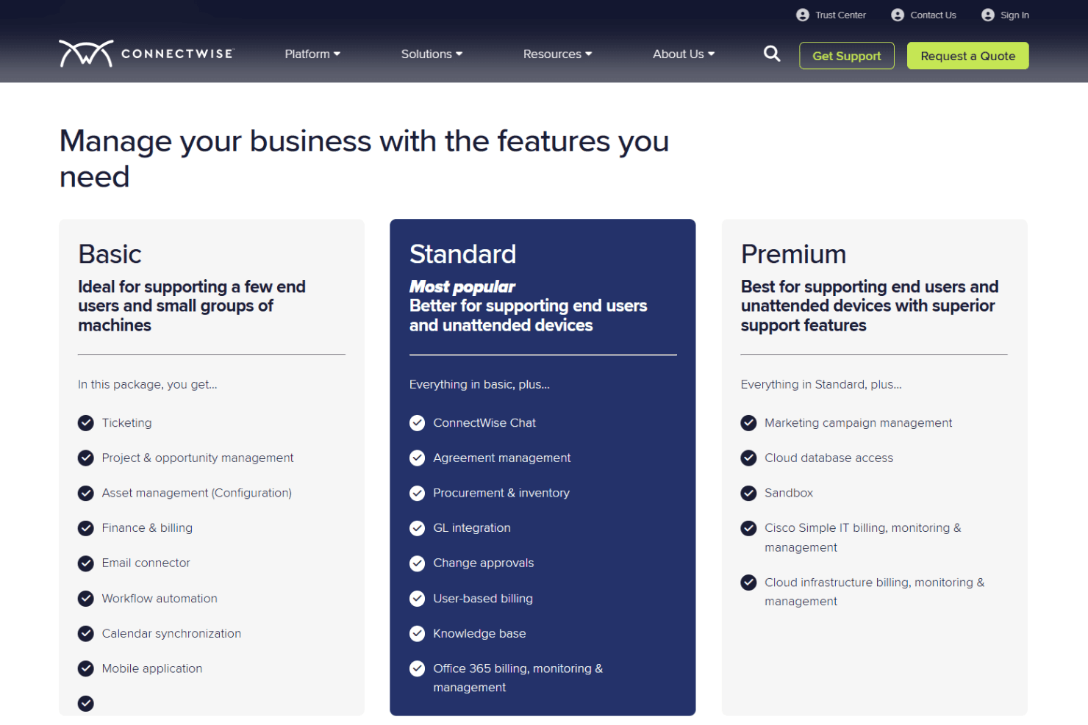Screen dimensions: 1088x725
Task: Open the About Us dropdown menu
Action: (684, 54)
